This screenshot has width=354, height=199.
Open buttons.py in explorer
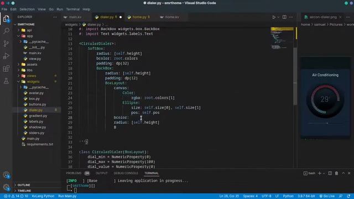[37, 104]
